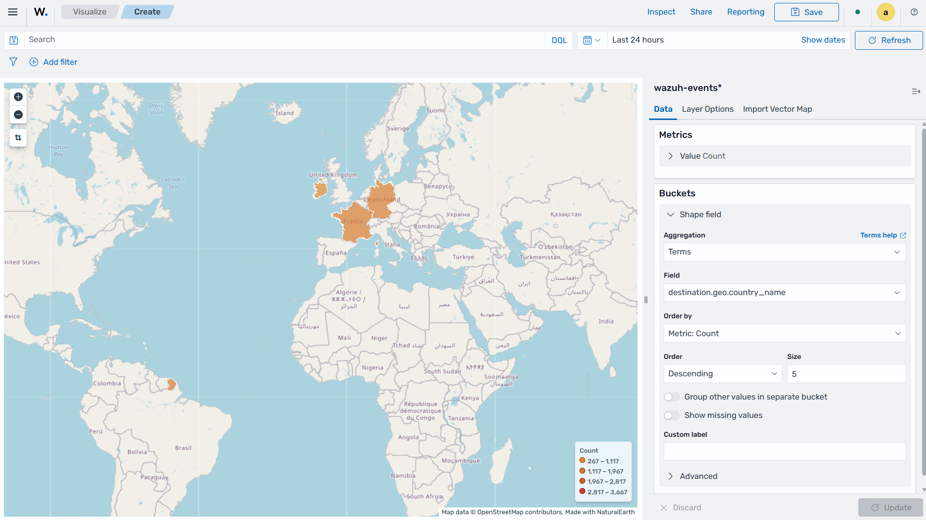Viewport: 926px width, 520px height.
Task: Click the 2,817 – 3,667 legend color swatch
Action: tap(582, 492)
